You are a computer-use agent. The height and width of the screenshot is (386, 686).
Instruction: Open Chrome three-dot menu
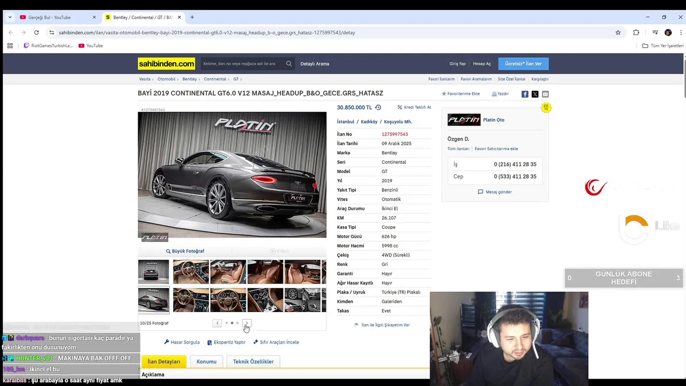pyautogui.click(x=681, y=32)
